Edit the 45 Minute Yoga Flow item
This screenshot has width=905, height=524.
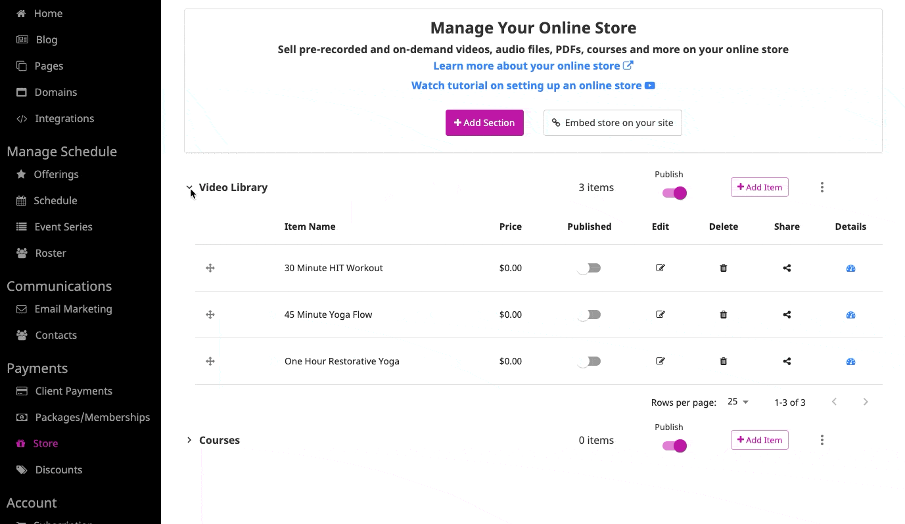(x=661, y=315)
